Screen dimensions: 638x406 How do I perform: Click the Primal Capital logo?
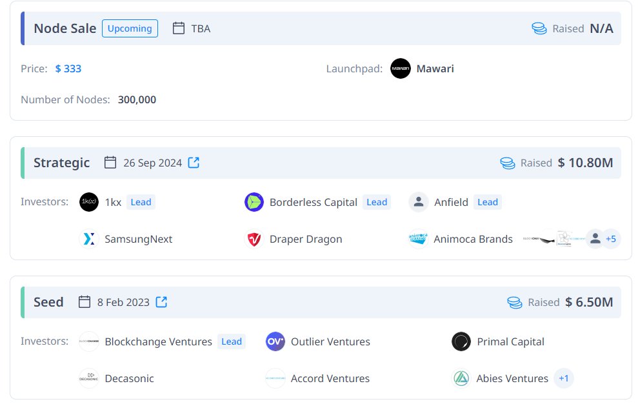click(461, 341)
